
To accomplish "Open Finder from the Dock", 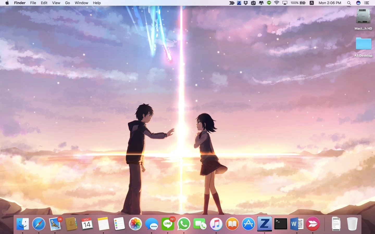I will [x=23, y=224].
